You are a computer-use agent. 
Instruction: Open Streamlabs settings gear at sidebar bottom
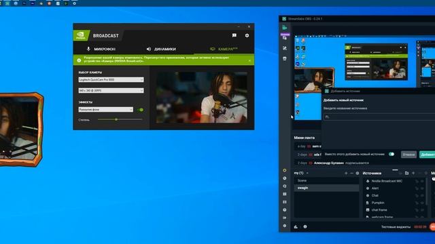point(285,226)
